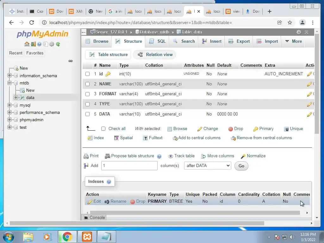The height and width of the screenshot is (243, 324).
Task: Open the Insert tab
Action: 212,41
